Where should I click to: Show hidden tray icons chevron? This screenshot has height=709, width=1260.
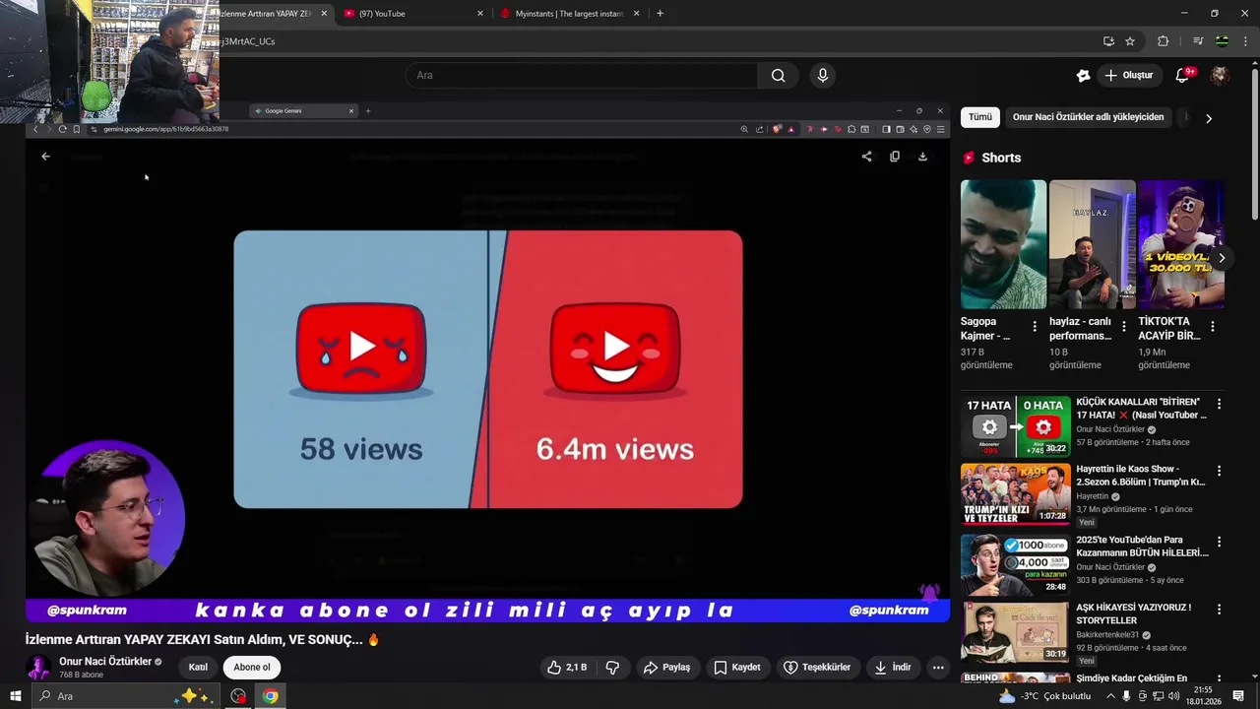click(1111, 696)
